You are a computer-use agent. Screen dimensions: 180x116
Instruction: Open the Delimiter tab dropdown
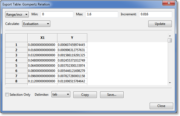(x=61, y=94)
